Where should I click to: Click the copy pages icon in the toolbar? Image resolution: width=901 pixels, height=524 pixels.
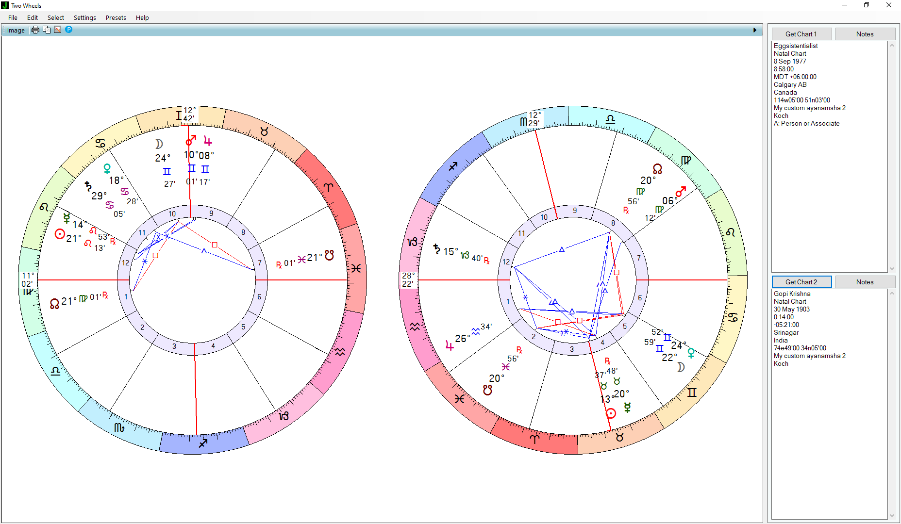[x=47, y=30]
